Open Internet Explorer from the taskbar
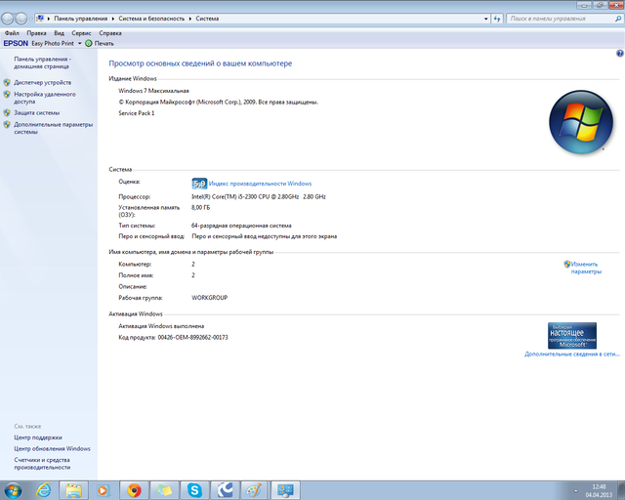 click(44, 489)
